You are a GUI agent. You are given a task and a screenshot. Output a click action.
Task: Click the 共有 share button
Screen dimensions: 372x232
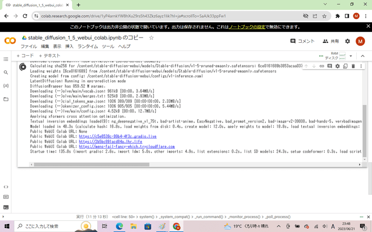(x=331, y=41)
